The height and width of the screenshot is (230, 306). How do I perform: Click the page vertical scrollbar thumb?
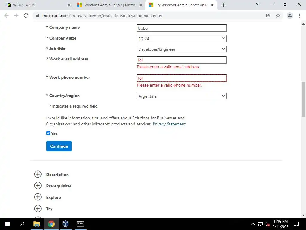303,99
